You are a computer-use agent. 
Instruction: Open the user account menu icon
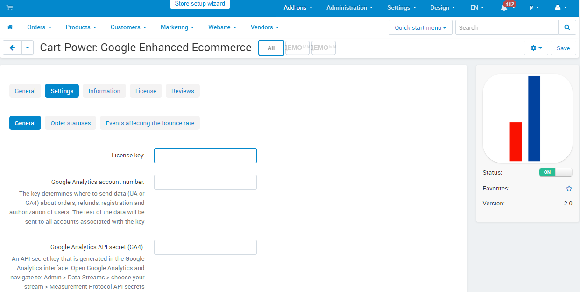(561, 7)
